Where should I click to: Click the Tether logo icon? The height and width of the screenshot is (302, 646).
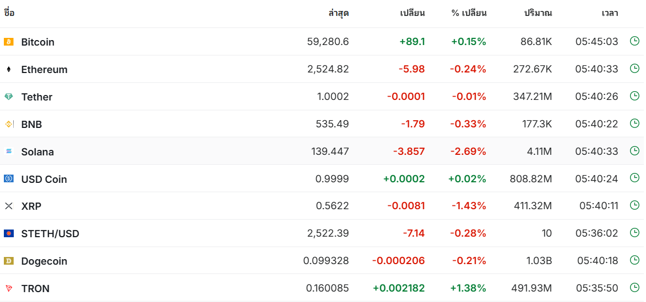tap(8, 97)
